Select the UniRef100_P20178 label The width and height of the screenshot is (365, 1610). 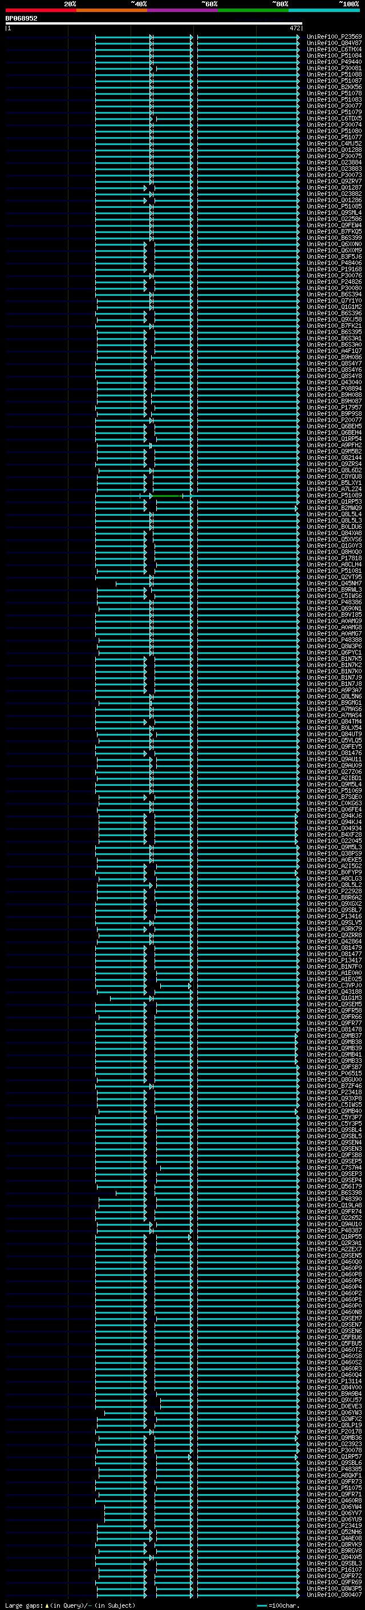coord(334,1431)
